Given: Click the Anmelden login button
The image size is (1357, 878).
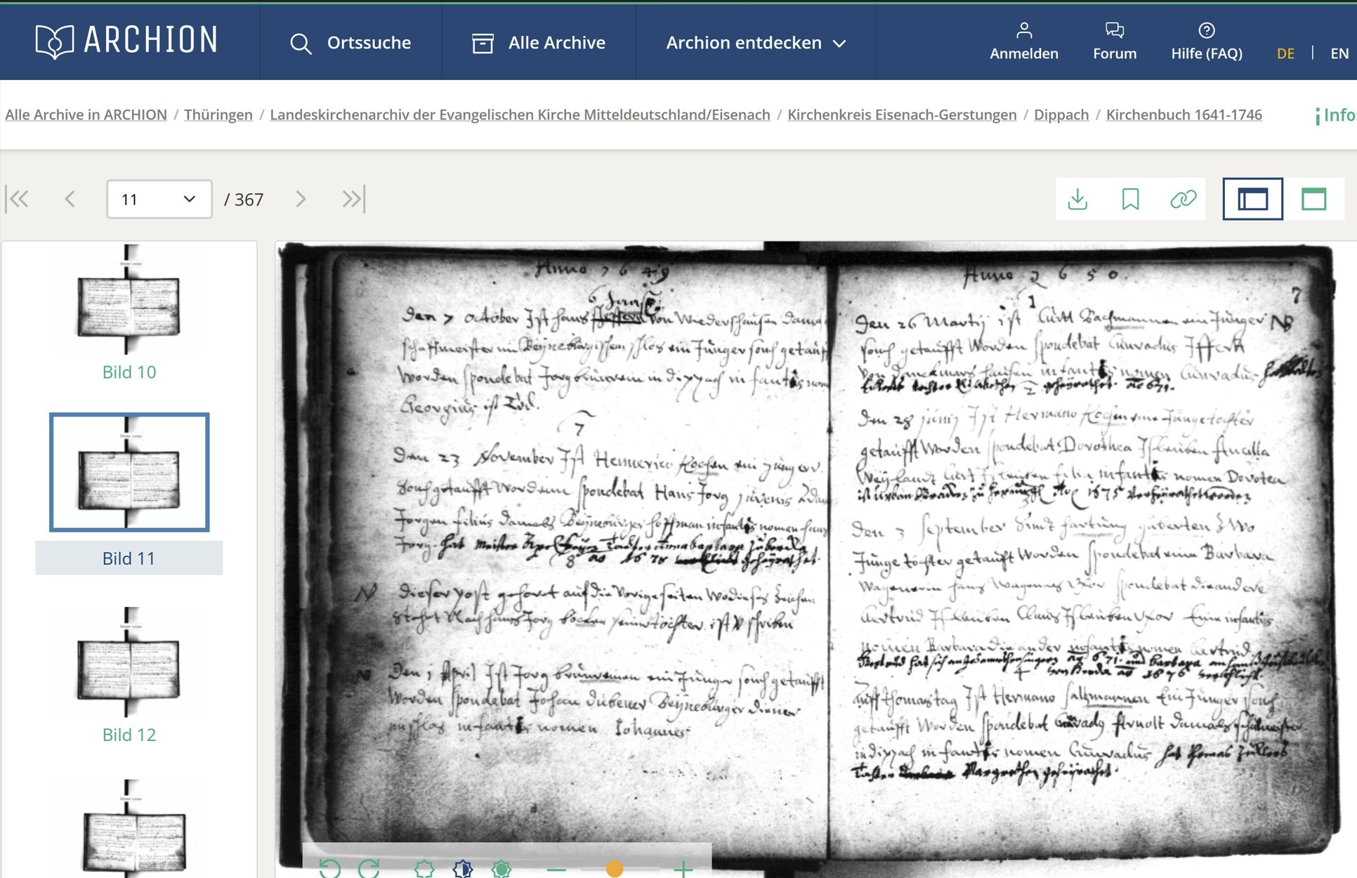Looking at the screenshot, I should pos(1023,41).
